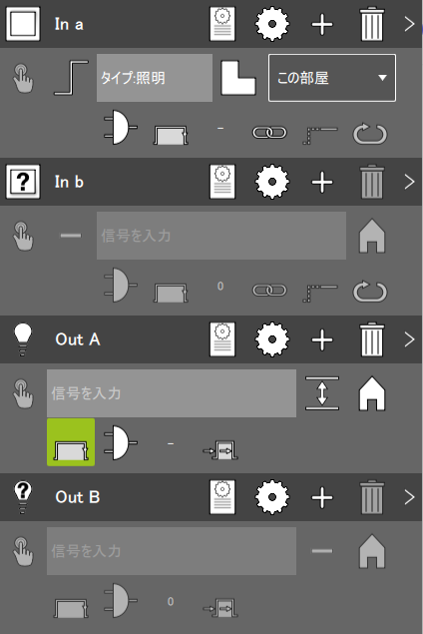This screenshot has width=423, height=634.
Task: Toggle the AND gate icon under In a
Action: pyautogui.click(x=121, y=127)
